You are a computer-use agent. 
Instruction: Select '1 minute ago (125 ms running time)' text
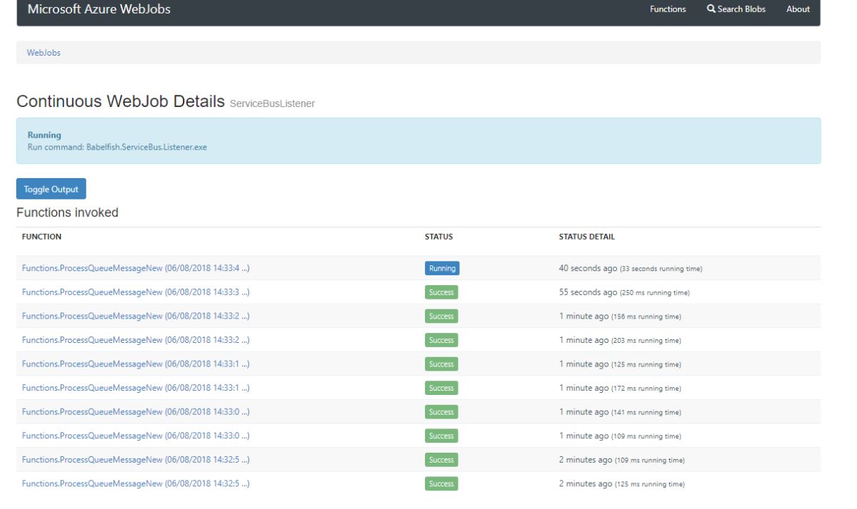click(620, 364)
